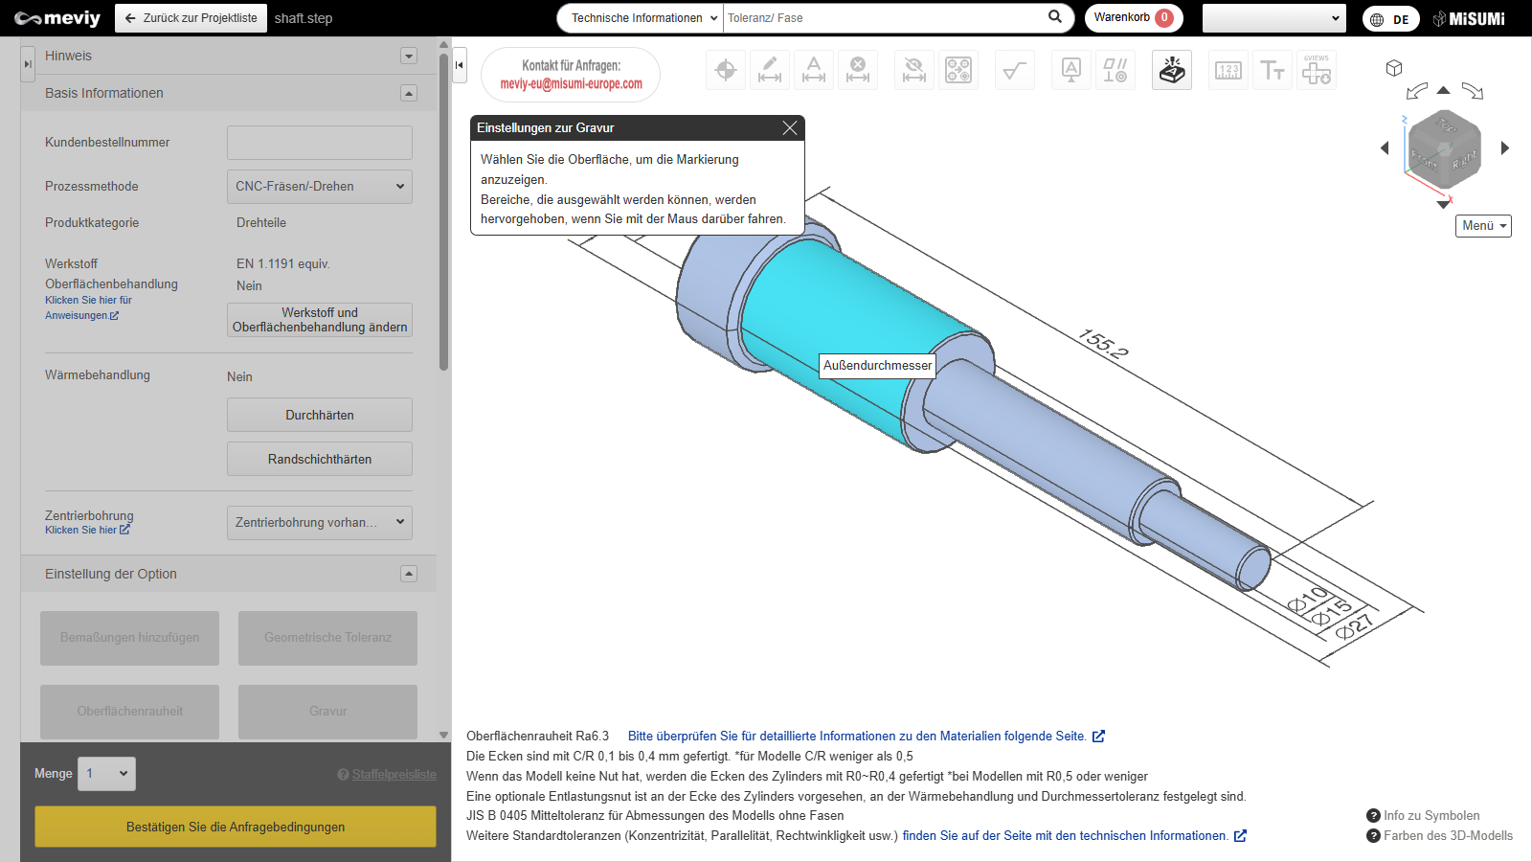Click the isometric cube home view icon
1532x862 pixels.
point(1394,68)
